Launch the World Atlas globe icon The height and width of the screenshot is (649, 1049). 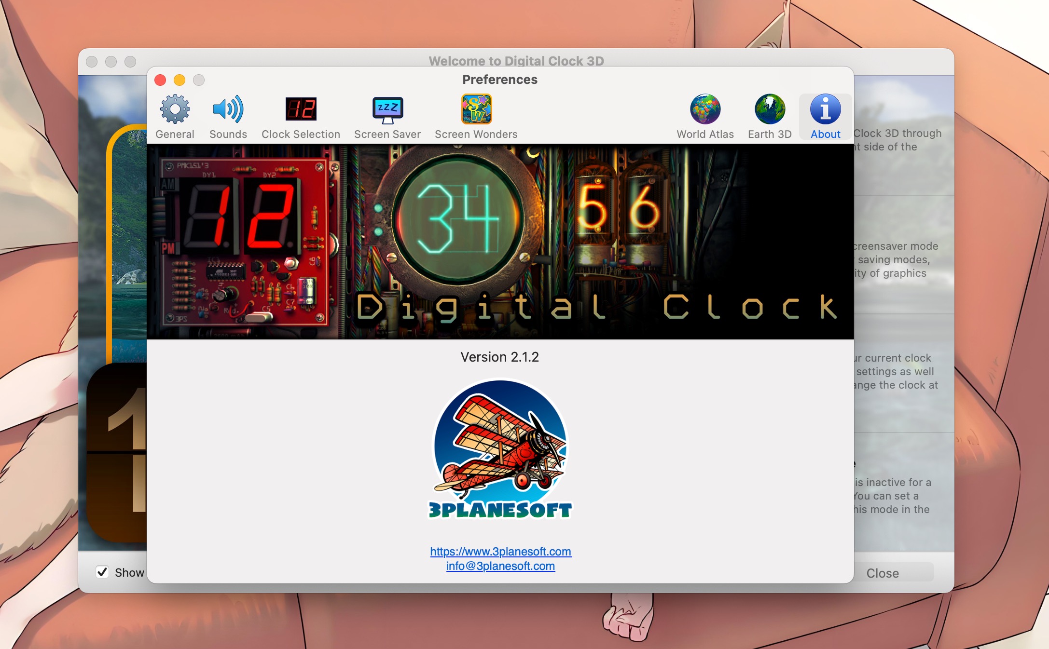[705, 109]
